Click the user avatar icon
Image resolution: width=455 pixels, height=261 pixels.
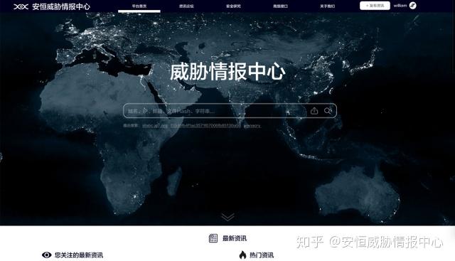point(413,5)
